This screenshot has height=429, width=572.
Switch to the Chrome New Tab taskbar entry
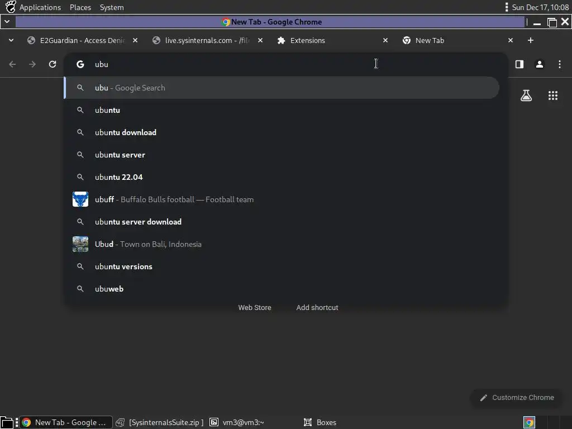coord(66,422)
